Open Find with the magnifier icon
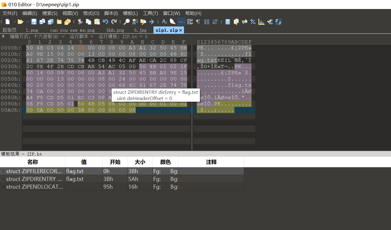This screenshot has height=230, width=391. [127, 22]
